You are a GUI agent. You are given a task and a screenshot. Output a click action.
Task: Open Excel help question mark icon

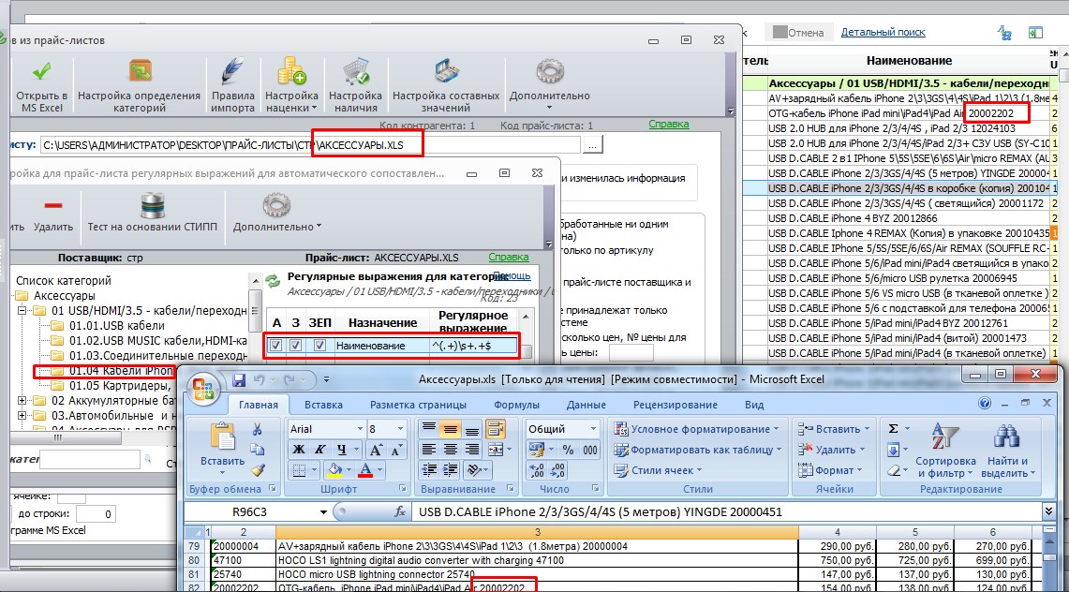point(985,404)
